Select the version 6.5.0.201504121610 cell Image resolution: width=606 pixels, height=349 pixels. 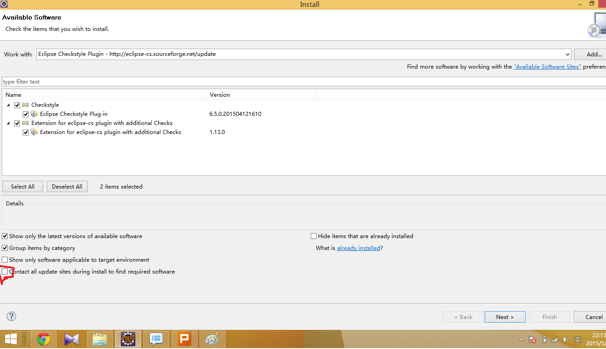click(235, 114)
